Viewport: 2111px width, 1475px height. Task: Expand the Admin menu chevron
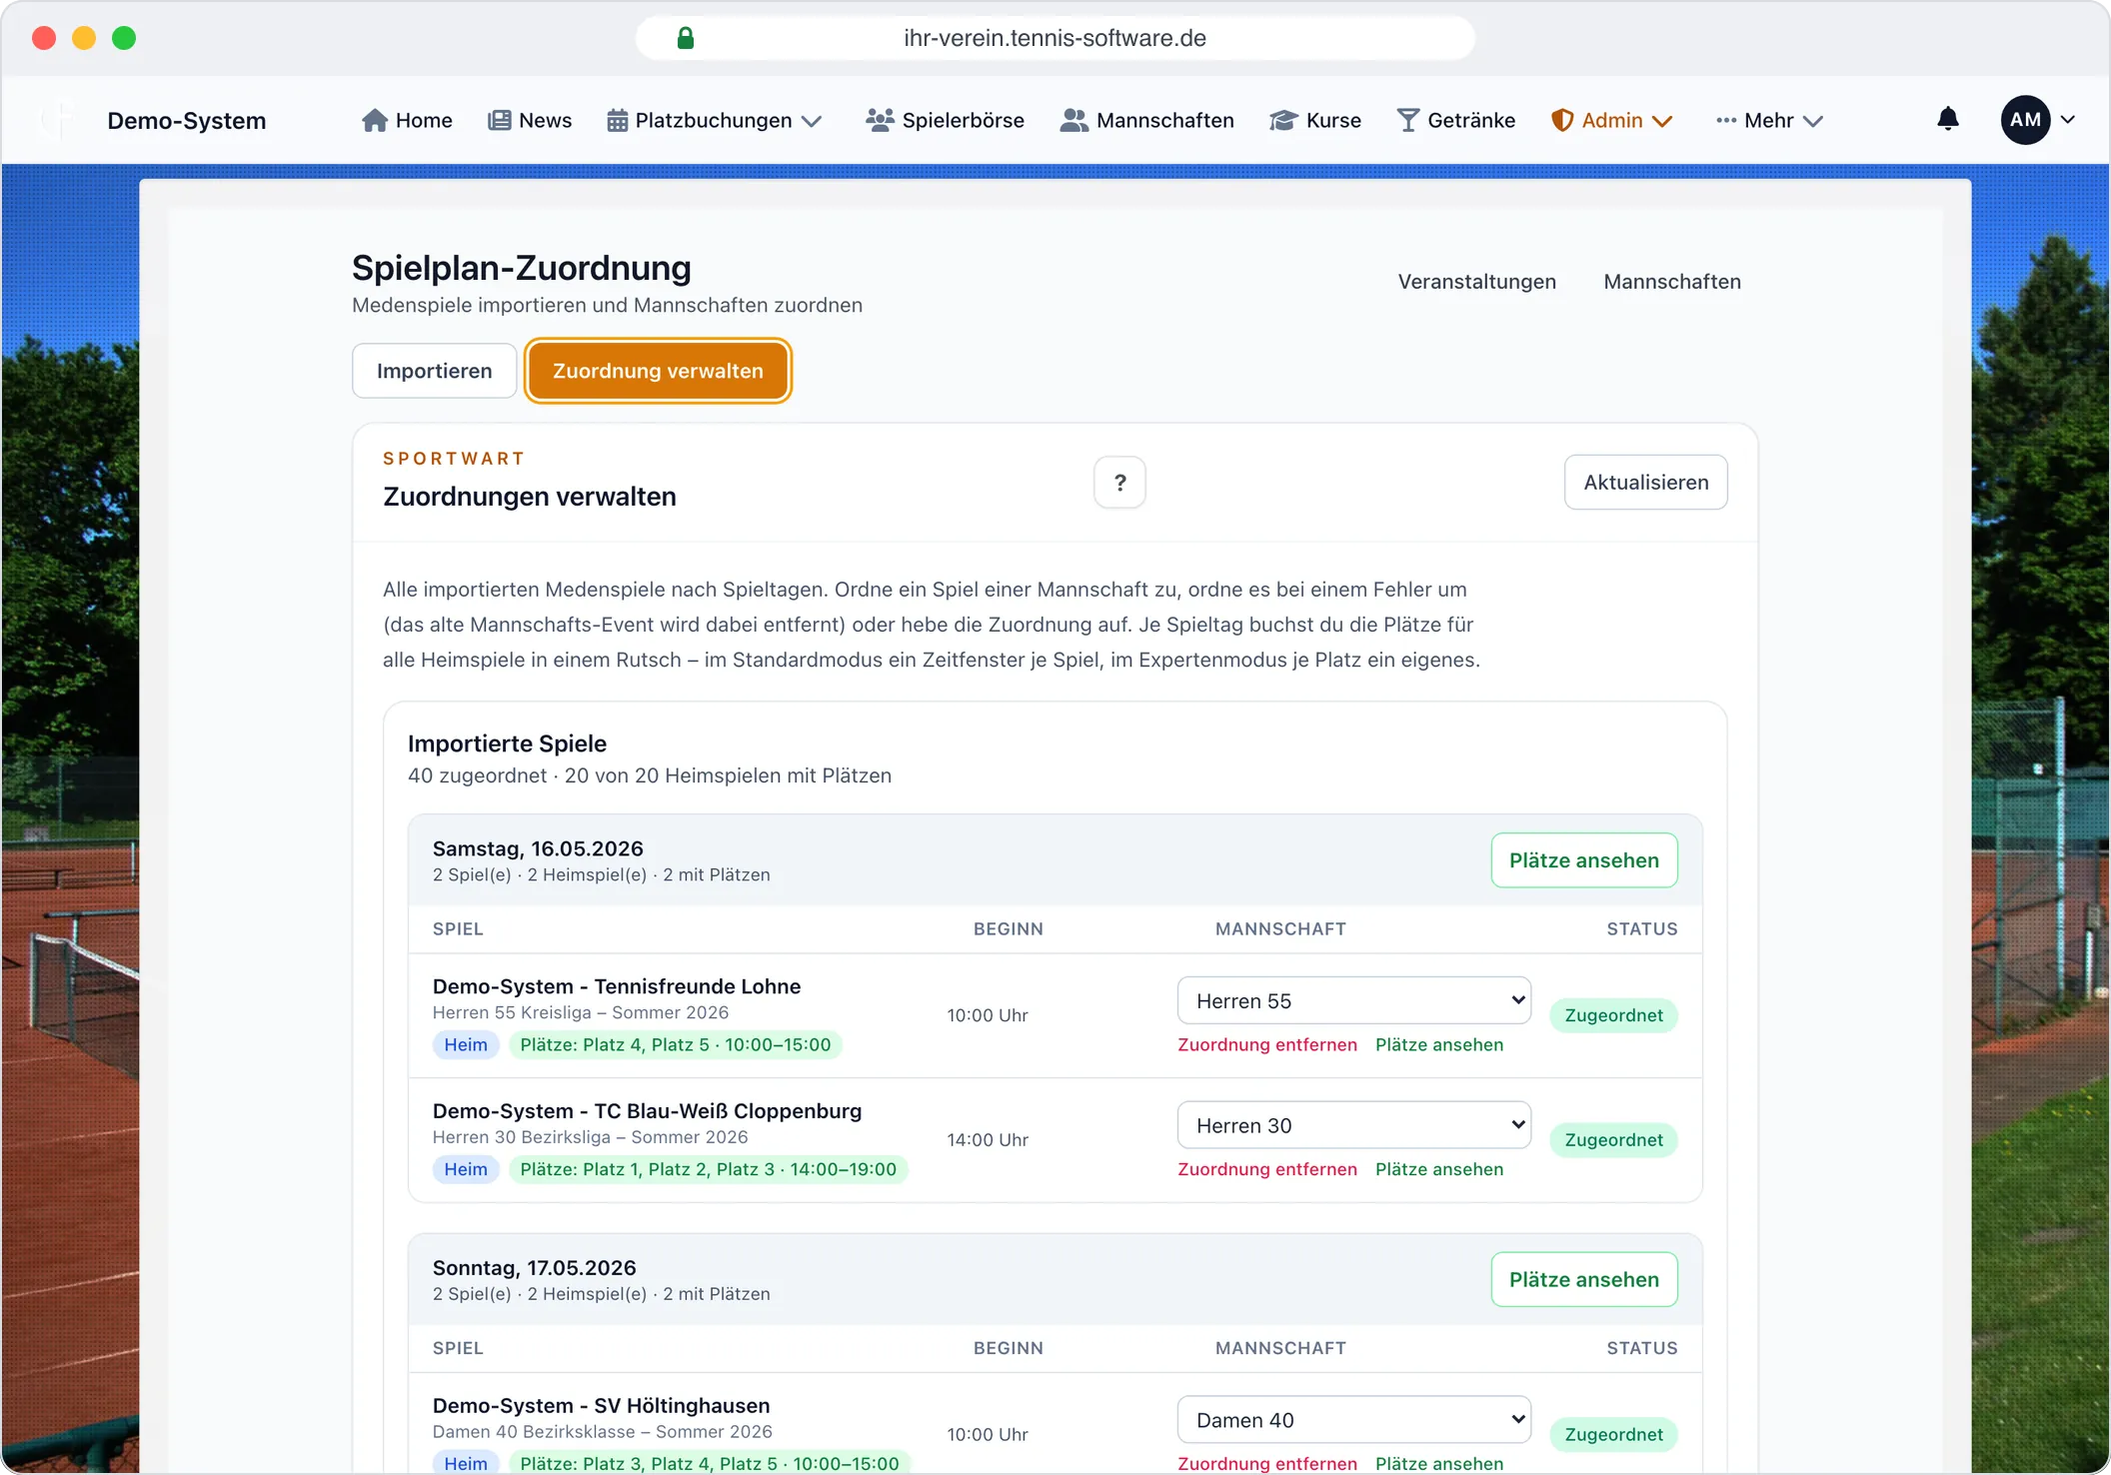point(1662,122)
